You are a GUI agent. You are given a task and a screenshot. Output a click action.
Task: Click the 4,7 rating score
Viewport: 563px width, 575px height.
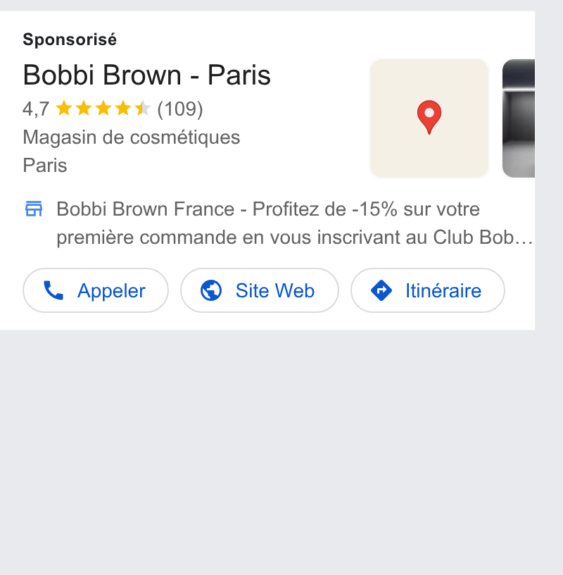pos(36,109)
